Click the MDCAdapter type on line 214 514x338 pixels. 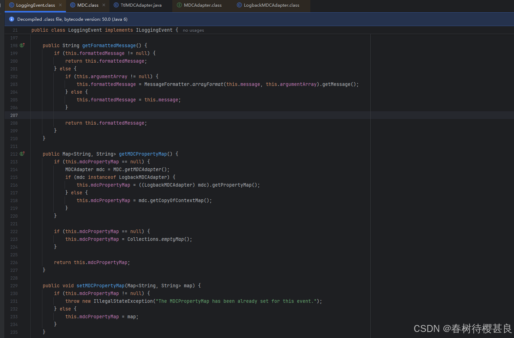click(79, 169)
